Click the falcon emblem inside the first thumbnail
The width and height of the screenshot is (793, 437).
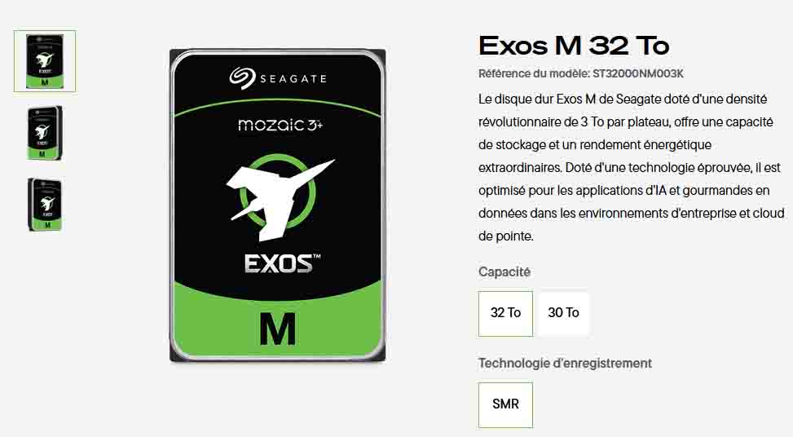coord(45,60)
